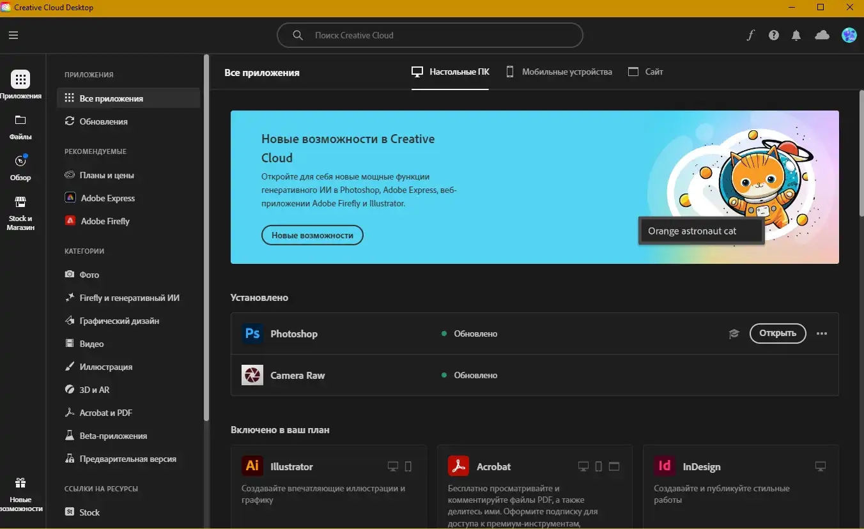This screenshot has height=529, width=864.
Task: Click the InDesign card title
Action: pyautogui.click(x=702, y=466)
